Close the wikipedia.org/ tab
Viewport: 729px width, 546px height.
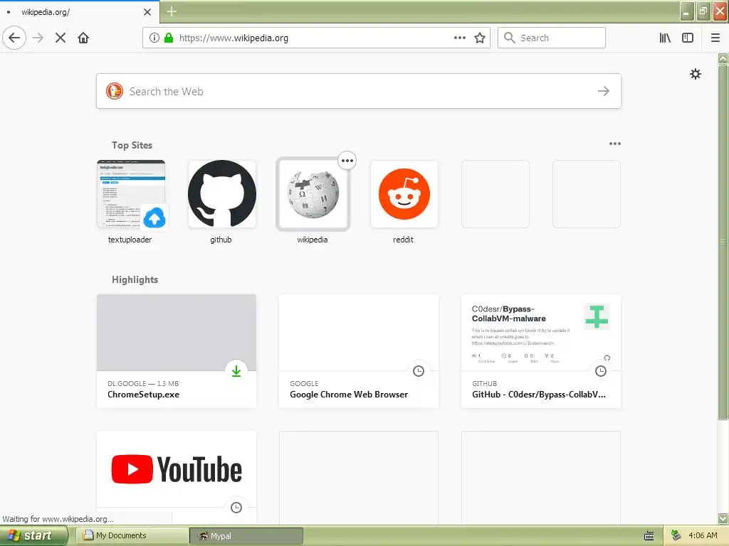(147, 12)
